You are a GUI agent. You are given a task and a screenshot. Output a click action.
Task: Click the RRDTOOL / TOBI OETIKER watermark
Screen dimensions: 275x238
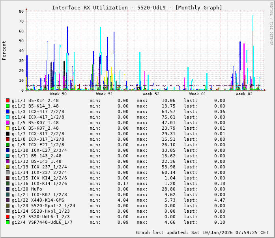(271, 23)
